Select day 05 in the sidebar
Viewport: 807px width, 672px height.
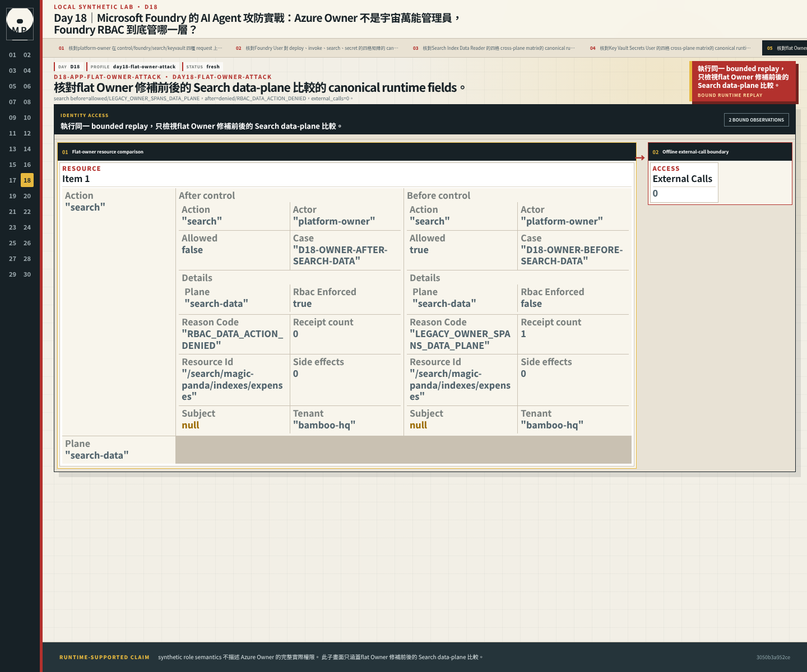pos(12,86)
